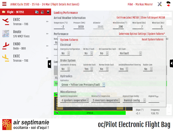173x131 pixels.
Task: Click the frequency value 108.70
Action: pyautogui.click(x=155, y=113)
